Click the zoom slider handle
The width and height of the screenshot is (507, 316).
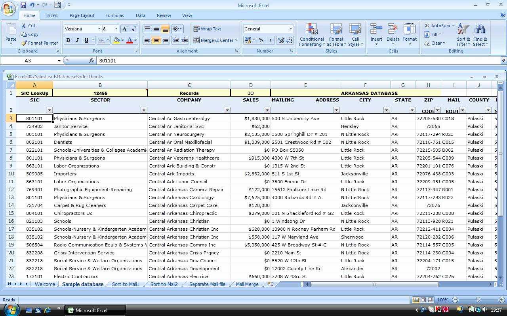coord(478,300)
